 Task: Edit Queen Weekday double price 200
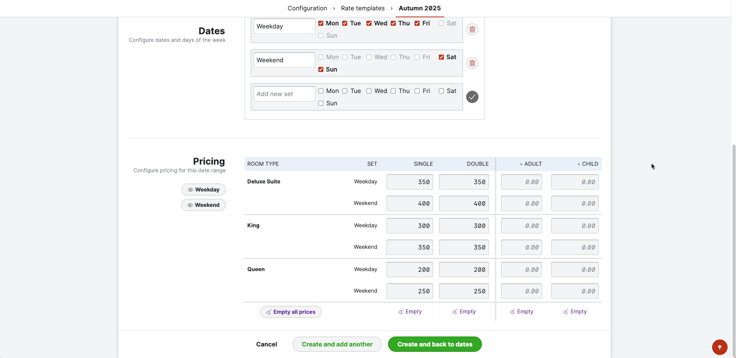[x=464, y=270]
